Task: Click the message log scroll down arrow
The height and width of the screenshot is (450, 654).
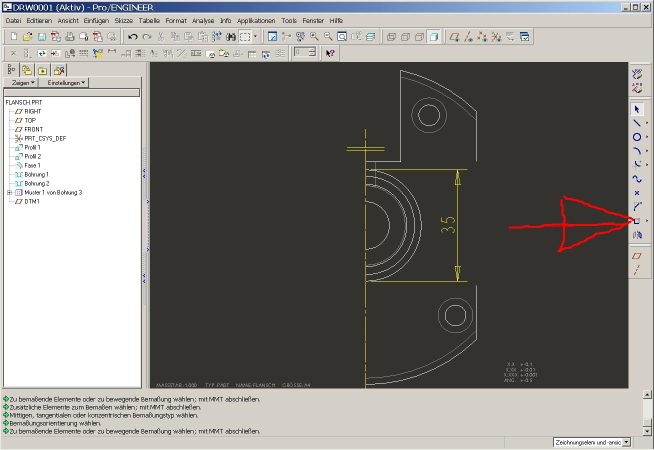Action: [x=647, y=431]
